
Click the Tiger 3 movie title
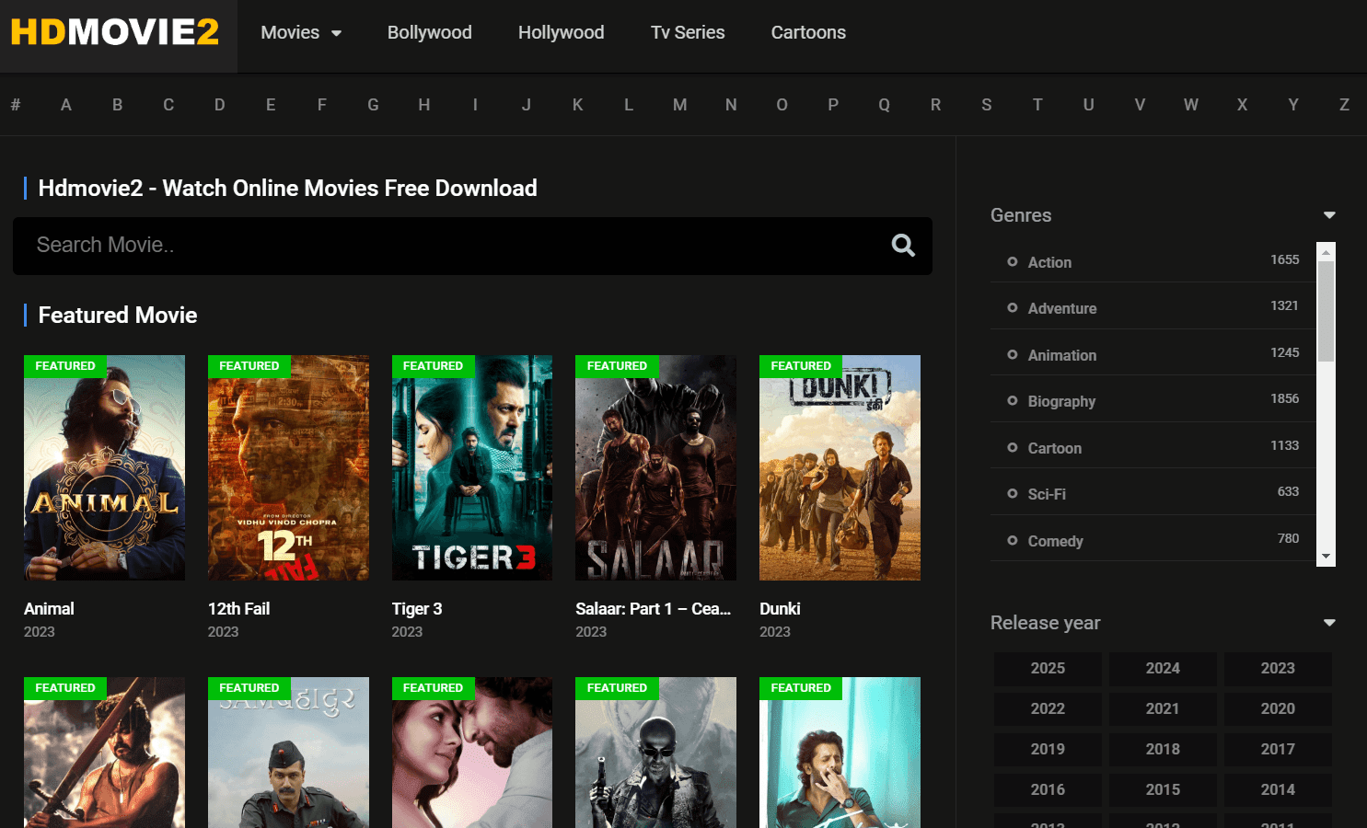click(x=417, y=609)
